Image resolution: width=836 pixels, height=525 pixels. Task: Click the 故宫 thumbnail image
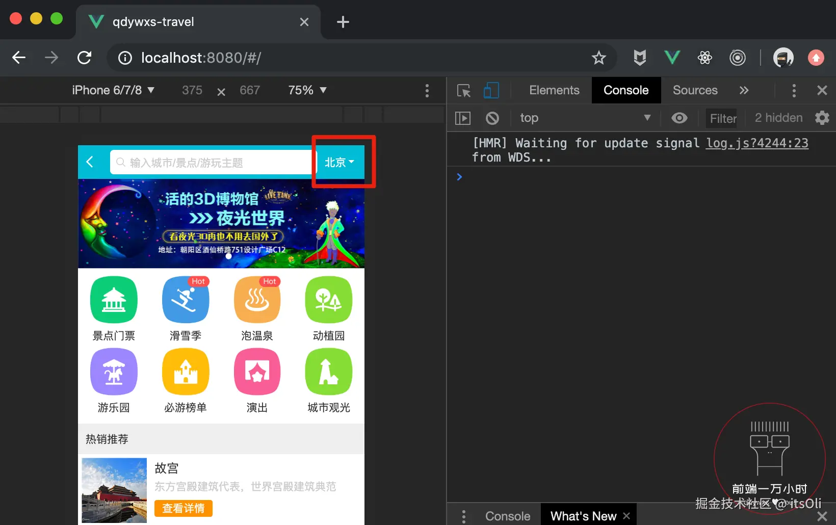pos(114,490)
